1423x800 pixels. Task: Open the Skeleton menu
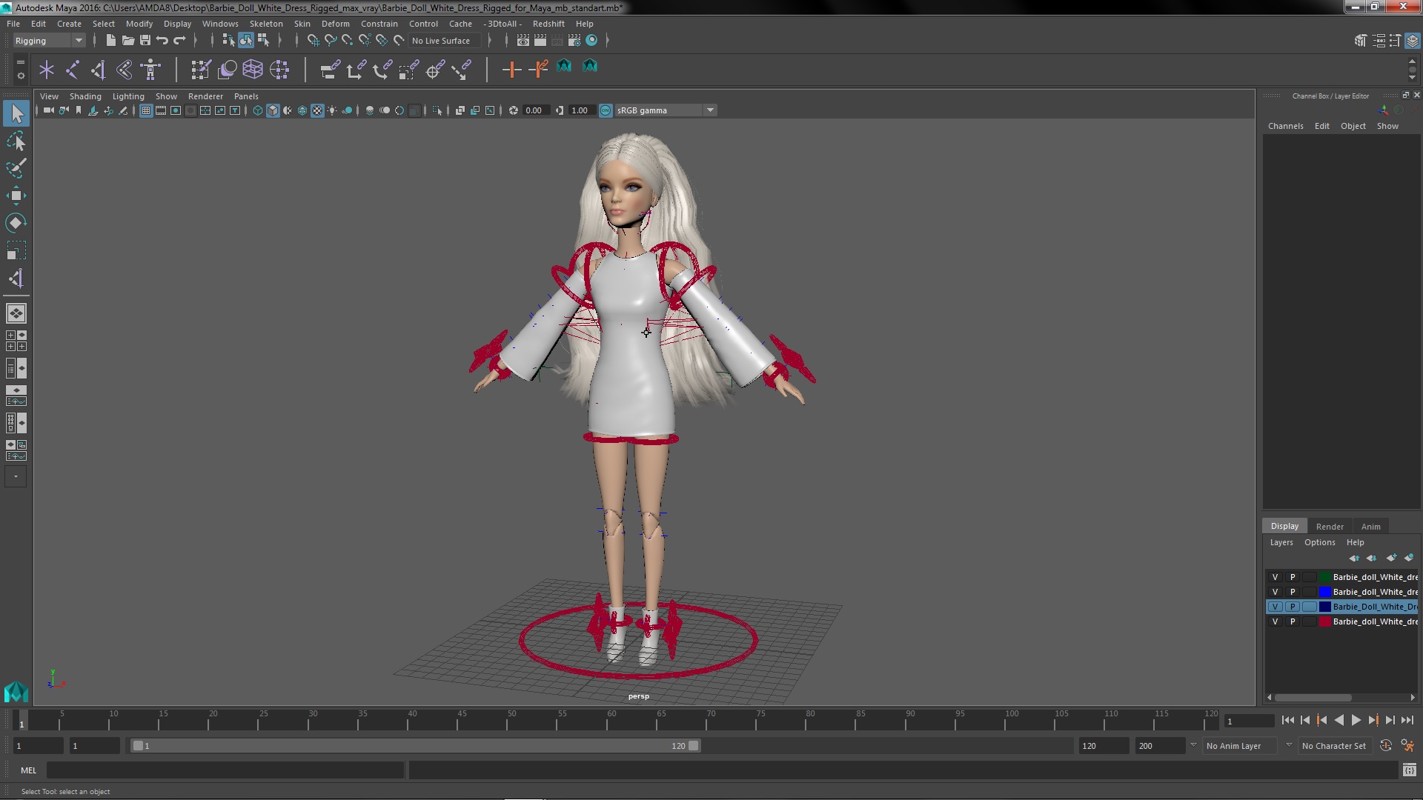point(265,24)
